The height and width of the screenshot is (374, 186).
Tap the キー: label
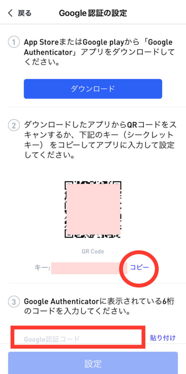42,268
